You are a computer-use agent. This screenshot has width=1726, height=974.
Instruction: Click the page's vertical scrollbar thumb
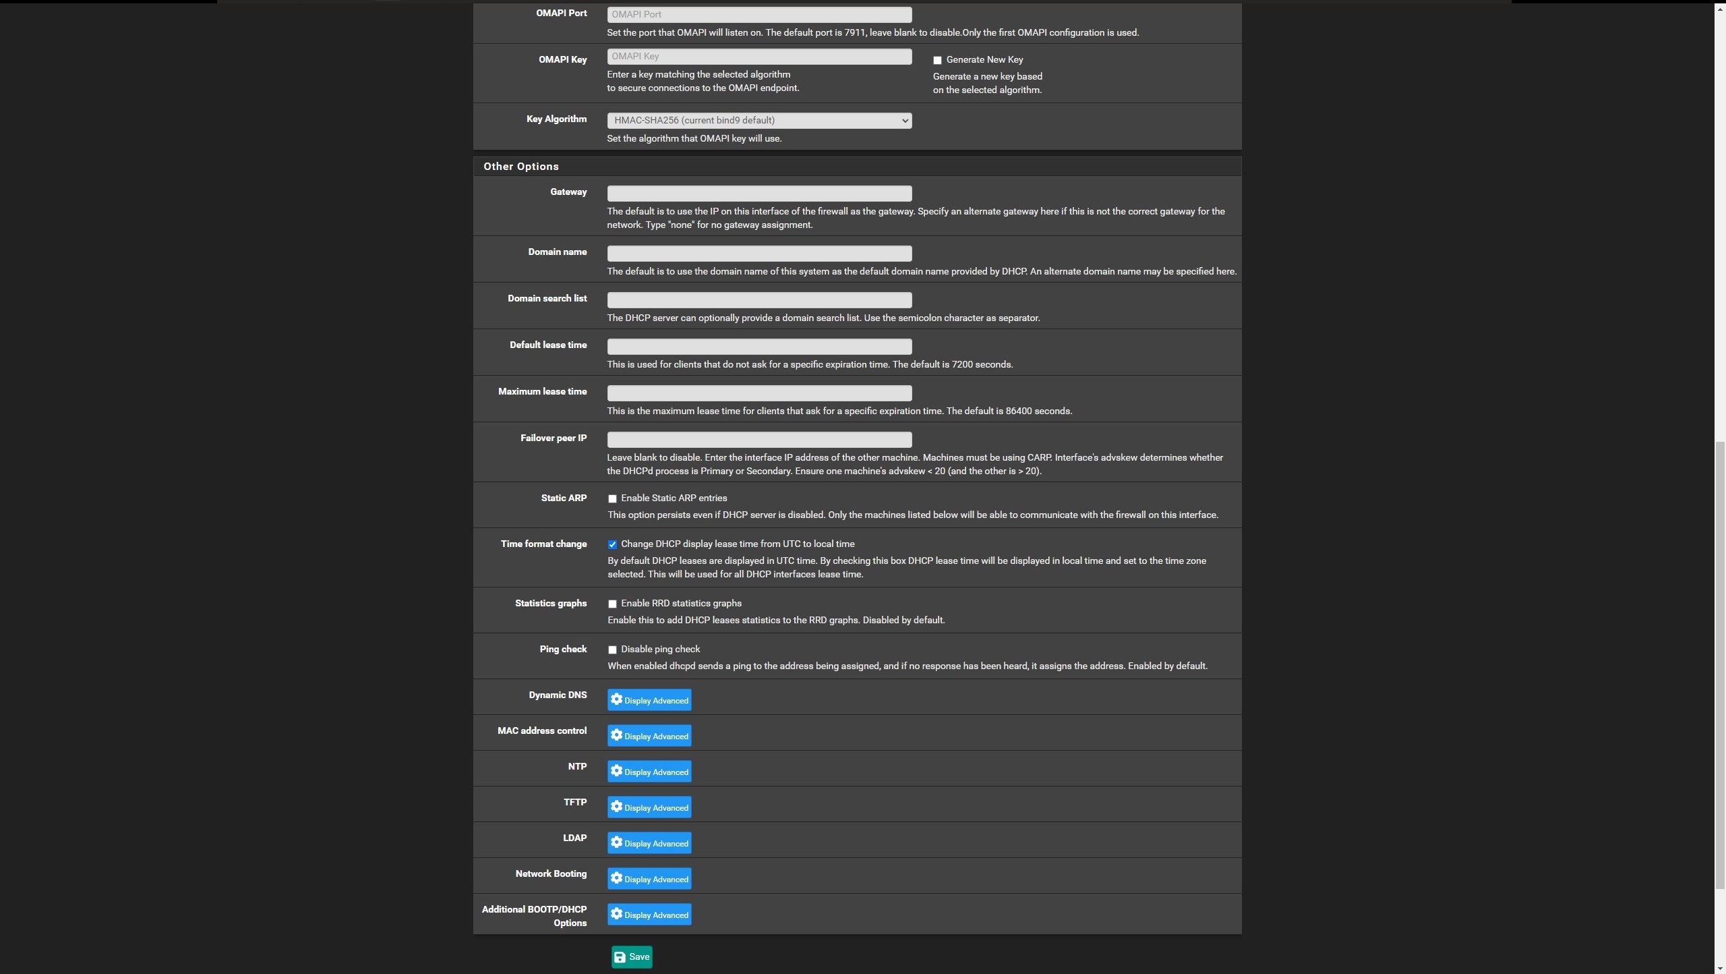tap(1720, 664)
